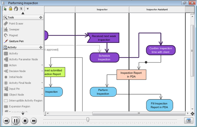Click the black dot on the flow line
The height and width of the screenshot is (127, 197).
coord(146,62)
